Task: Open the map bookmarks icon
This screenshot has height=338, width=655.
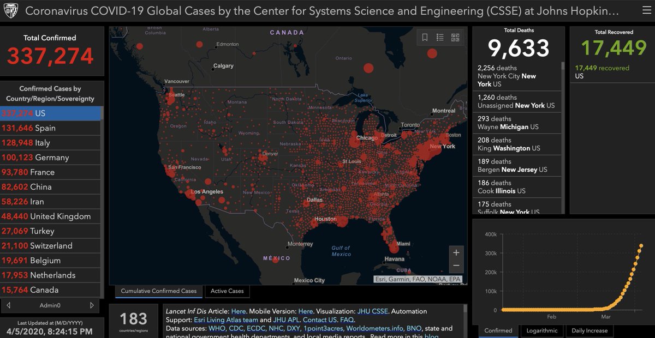Action: click(x=425, y=38)
